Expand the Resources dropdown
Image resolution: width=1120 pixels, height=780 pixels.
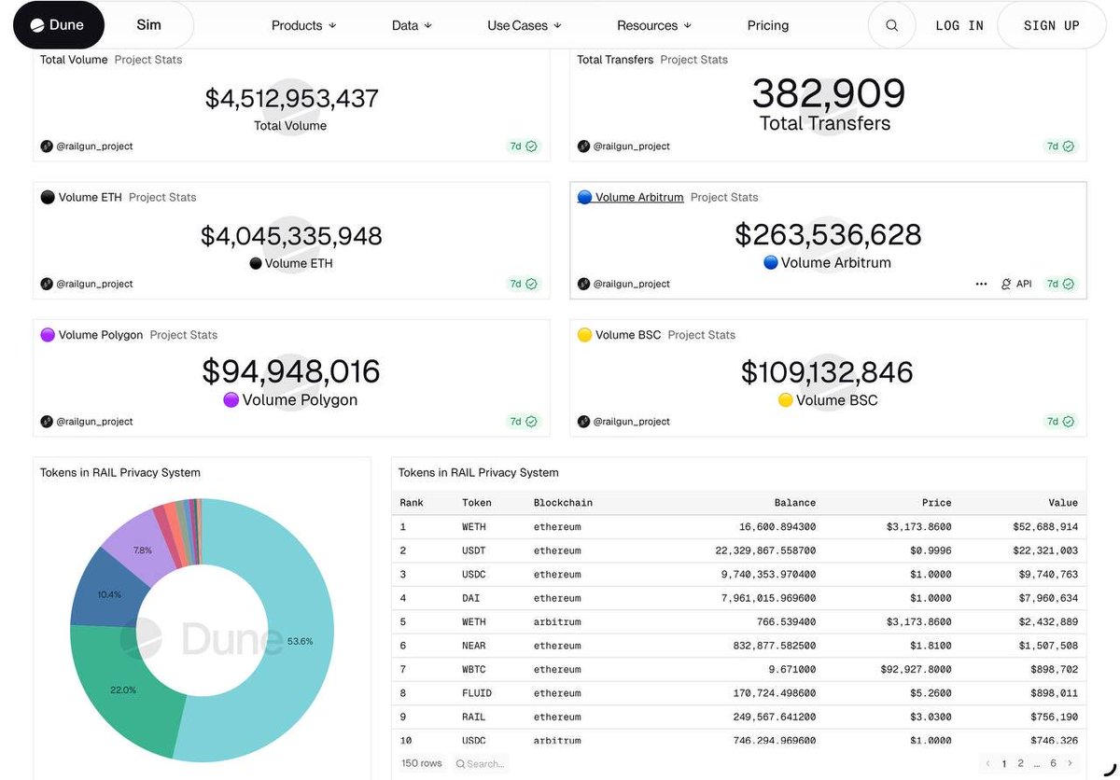(653, 25)
